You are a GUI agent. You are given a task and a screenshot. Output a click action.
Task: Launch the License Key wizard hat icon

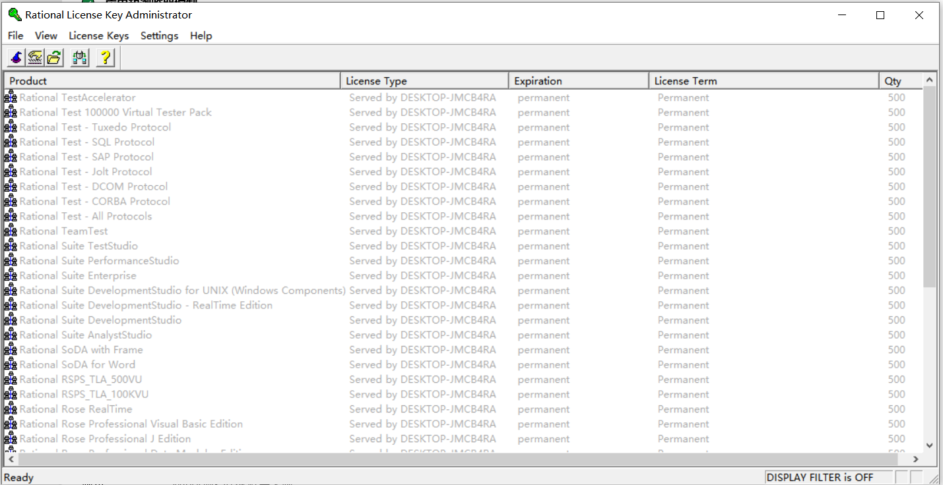click(16, 58)
